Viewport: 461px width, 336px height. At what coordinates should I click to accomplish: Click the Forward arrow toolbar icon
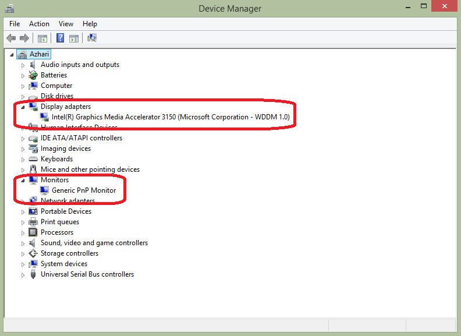(x=24, y=38)
